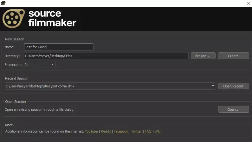The width and height of the screenshot is (252, 142).
Task: Follow the Reddit link
Action: coord(106,131)
